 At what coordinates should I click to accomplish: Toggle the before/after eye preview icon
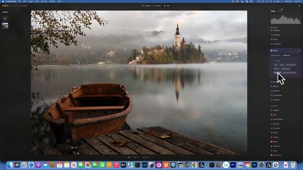pyautogui.click(x=129, y=157)
